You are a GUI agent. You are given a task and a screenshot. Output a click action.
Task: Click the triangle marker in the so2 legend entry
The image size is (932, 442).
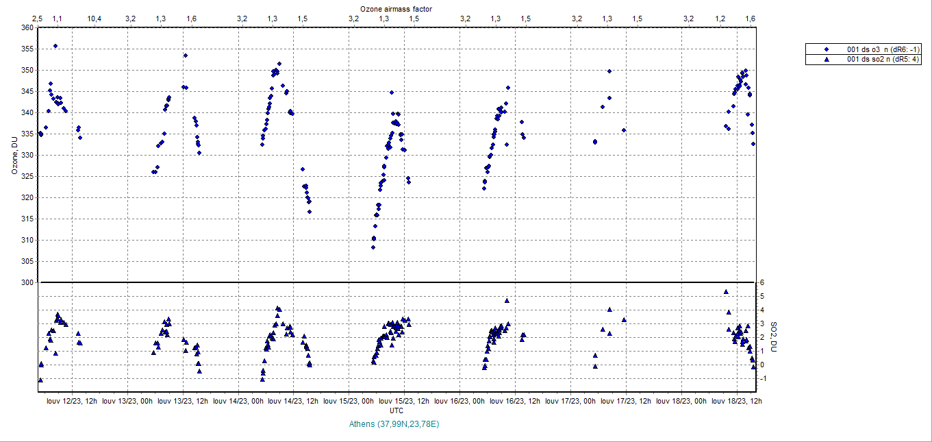(x=827, y=60)
